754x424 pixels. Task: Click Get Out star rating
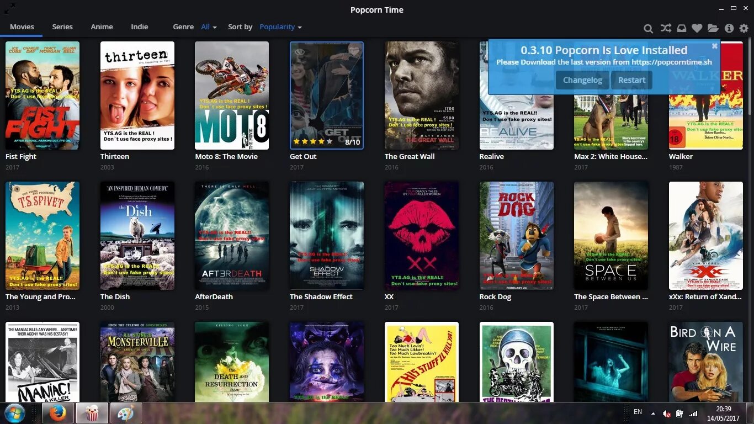point(313,142)
